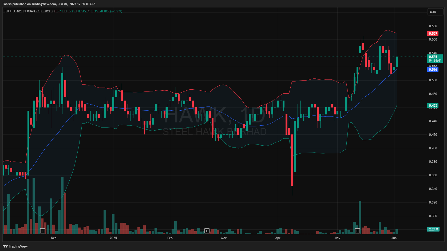Click the 0.500 price axis label

point(433,80)
